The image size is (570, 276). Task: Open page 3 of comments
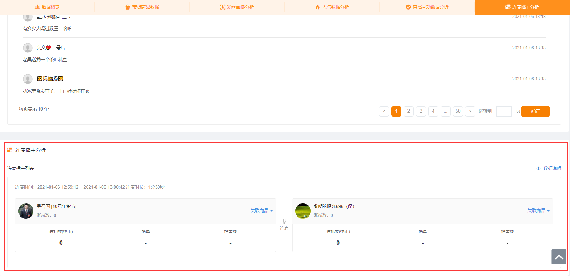click(x=421, y=111)
